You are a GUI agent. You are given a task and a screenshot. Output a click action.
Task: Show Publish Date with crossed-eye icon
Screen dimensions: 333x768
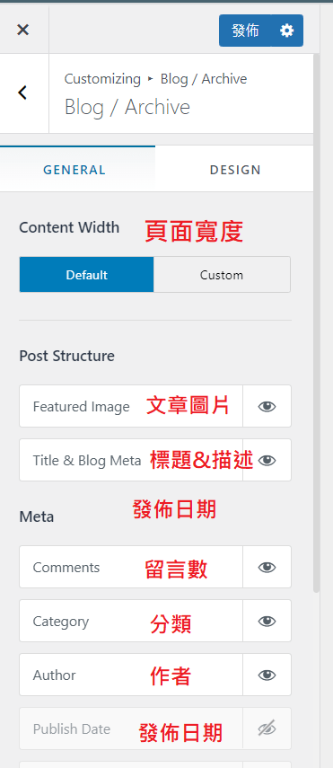pos(267,728)
